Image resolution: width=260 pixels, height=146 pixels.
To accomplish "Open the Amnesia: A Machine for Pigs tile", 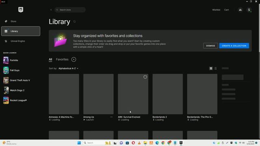I will click(64, 94).
